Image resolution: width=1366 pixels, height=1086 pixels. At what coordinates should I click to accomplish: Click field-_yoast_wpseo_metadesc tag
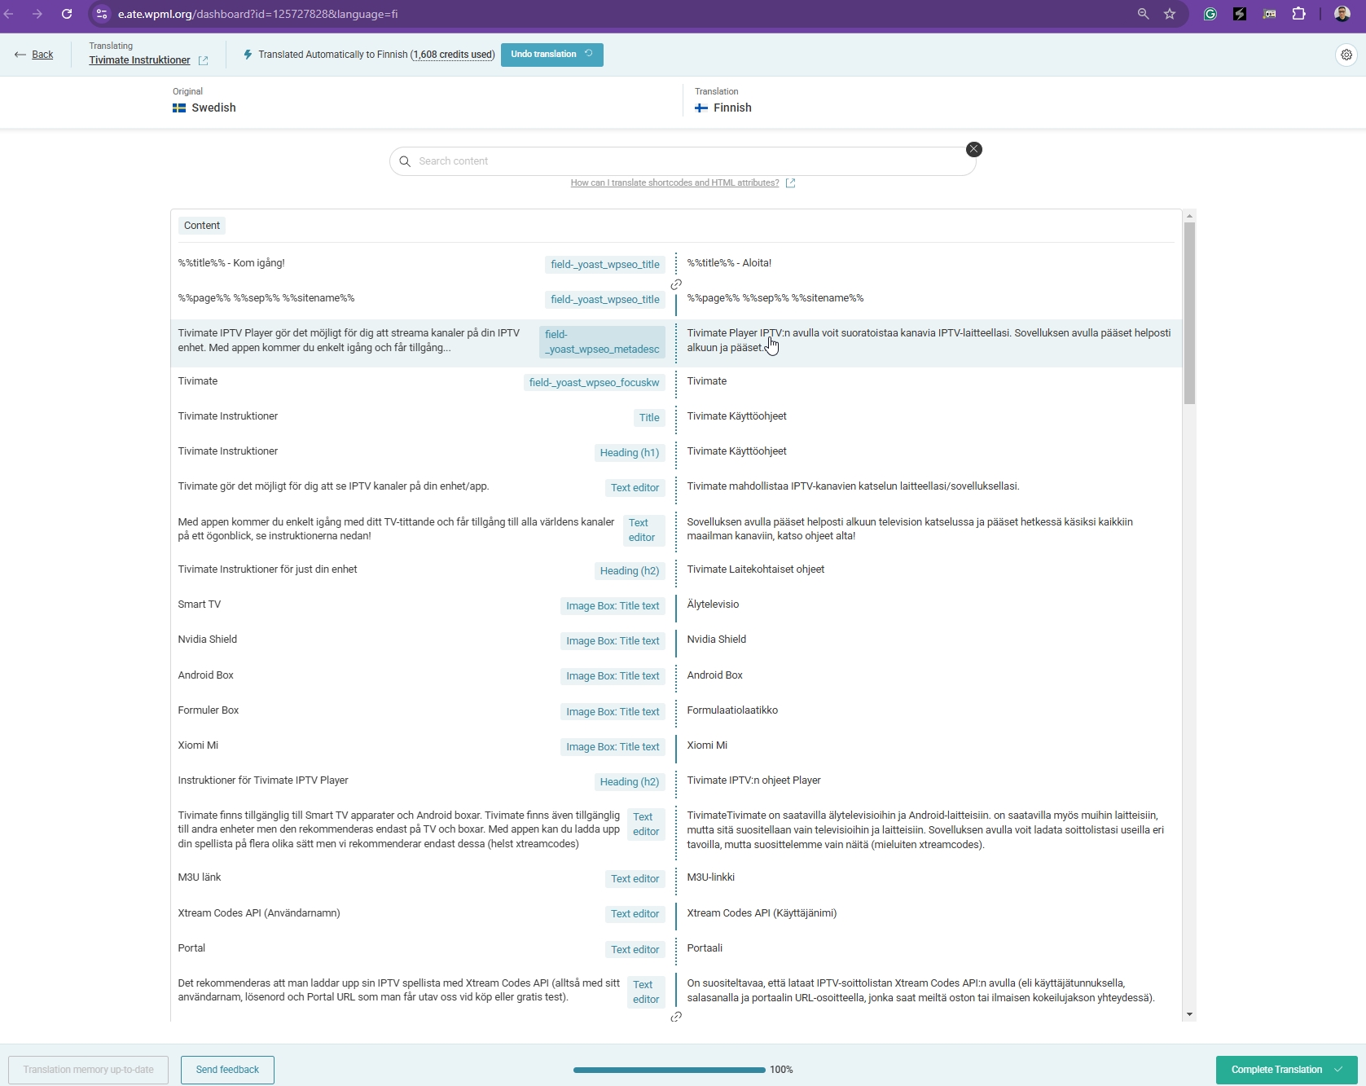click(x=602, y=342)
